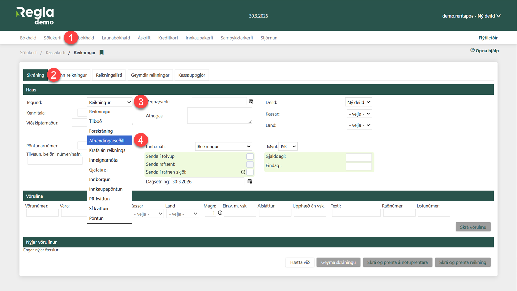Click the Gjalddagi date input field
This screenshot has height=291, width=517.
pos(358,157)
